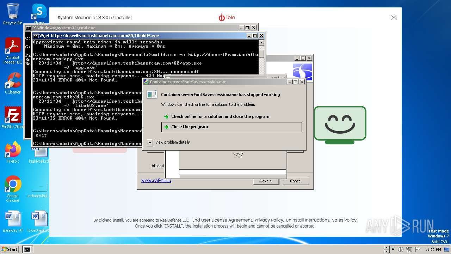The image size is (451, 254).
Task: Click the white input field in the hidden dialog
Action: coord(232,172)
